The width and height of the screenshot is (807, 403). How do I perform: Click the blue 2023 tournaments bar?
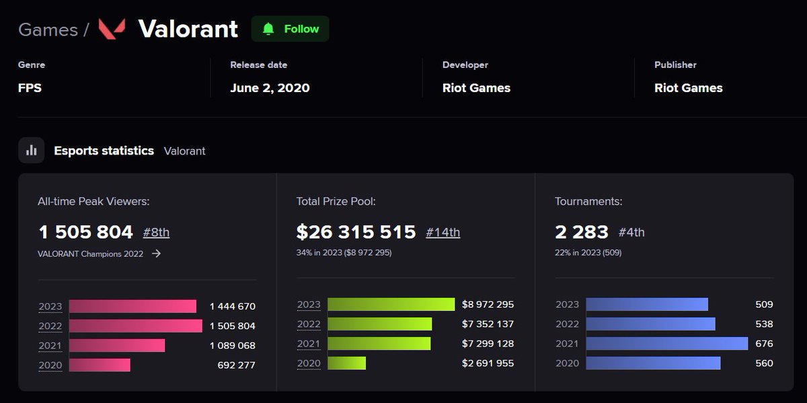click(647, 304)
